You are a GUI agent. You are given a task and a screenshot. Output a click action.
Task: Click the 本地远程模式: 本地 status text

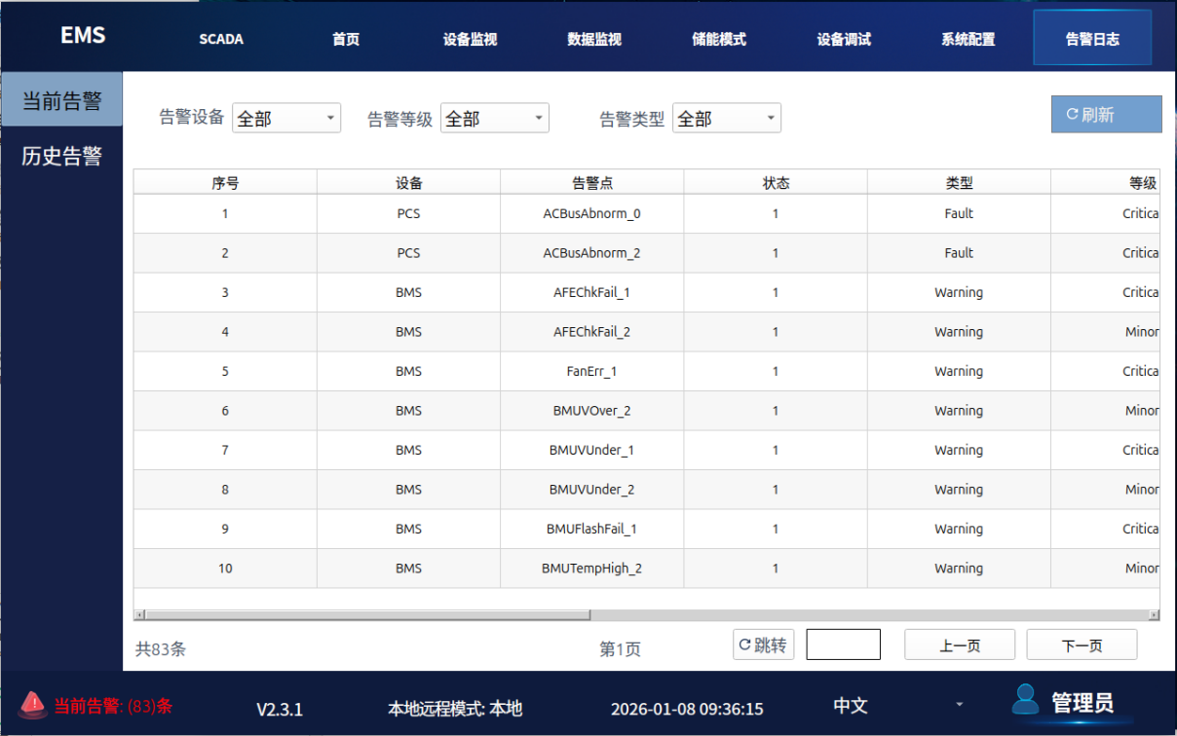click(455, 709)
